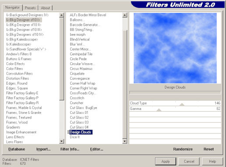Viewport: 226px width, 167px height.
Task: Choose Corner Half Wrap filter
Action: 82,83
